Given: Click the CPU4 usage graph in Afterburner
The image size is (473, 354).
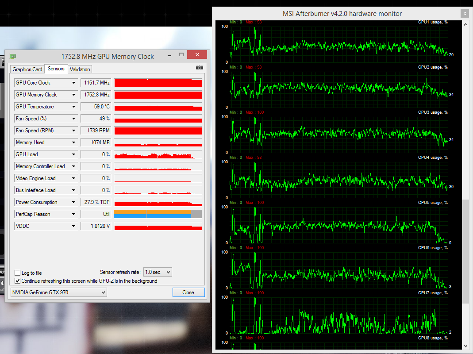Looking at the screenshot, I should point(339,180).
